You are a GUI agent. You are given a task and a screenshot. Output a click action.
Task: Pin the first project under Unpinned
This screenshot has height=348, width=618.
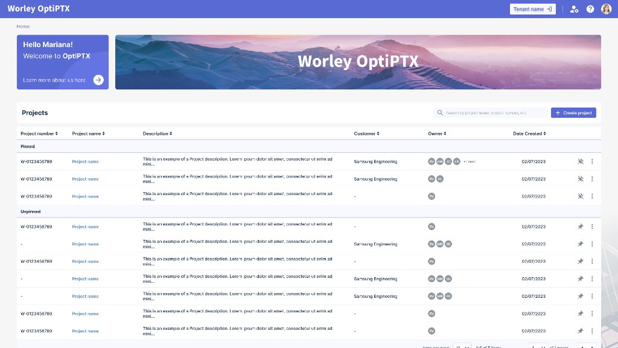581,227
